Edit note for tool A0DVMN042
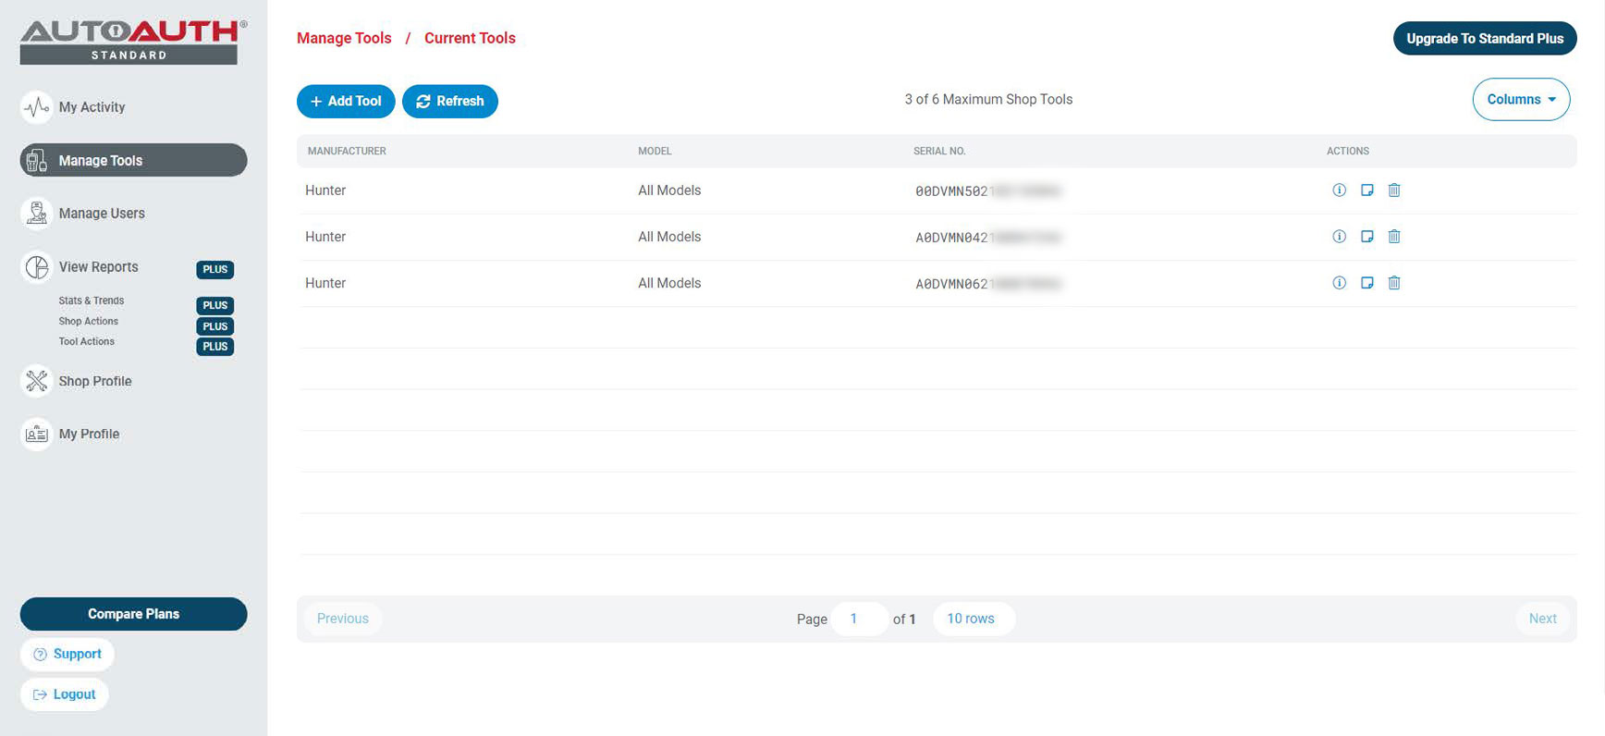Viewport: 1605px width, 736px height. (x=1366, y=237)
